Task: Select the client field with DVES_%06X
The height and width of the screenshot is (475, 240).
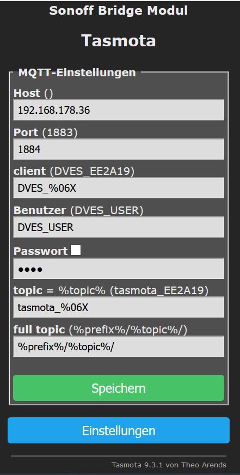Action: tap(119, 188)
